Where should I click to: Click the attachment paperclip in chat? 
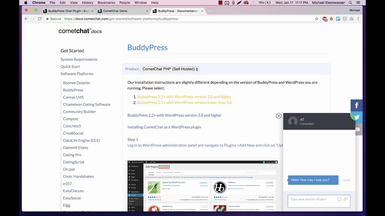coord(346,199)
